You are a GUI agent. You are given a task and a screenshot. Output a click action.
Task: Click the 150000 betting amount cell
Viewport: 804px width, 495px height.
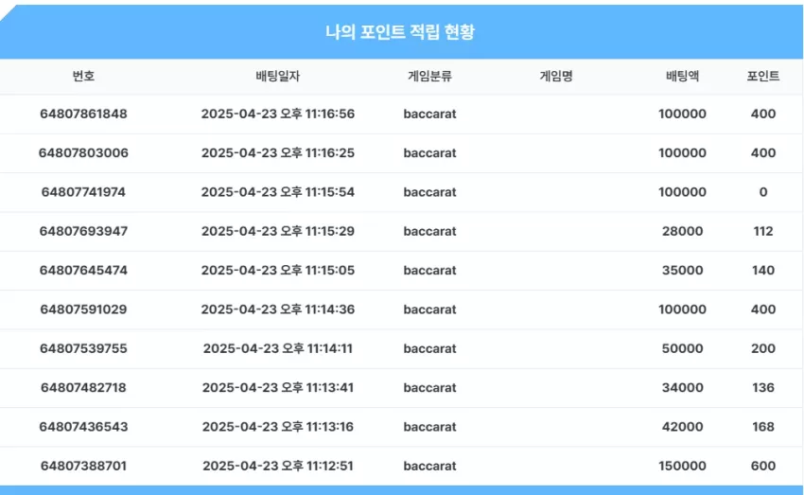point(683,466)
